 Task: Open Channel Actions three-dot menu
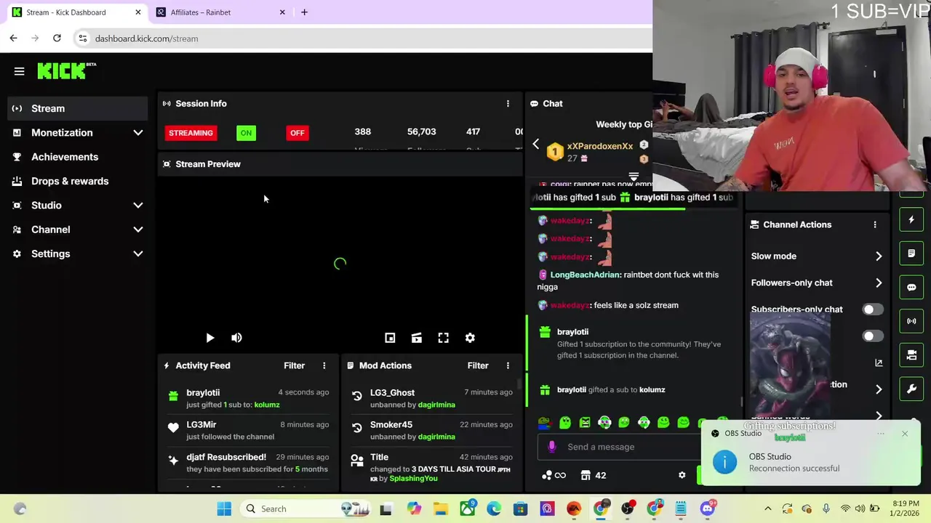coord(875,224)
